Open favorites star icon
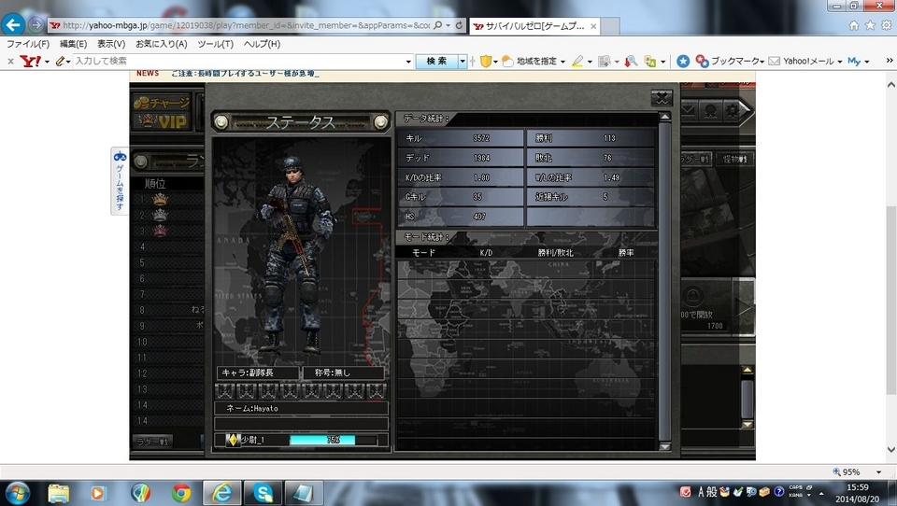Screen dimensions: 897x506 [870, 25]
